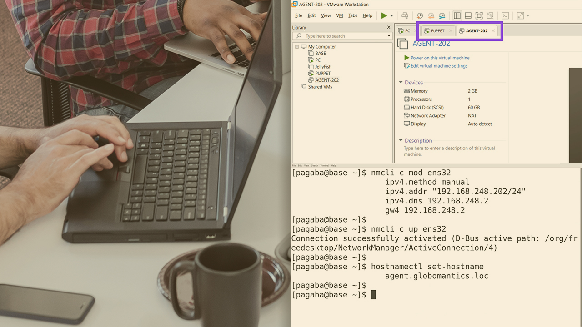582x327 pixels.
Task: Select JellyFish in the Library tree
Action: coord(322,66)
